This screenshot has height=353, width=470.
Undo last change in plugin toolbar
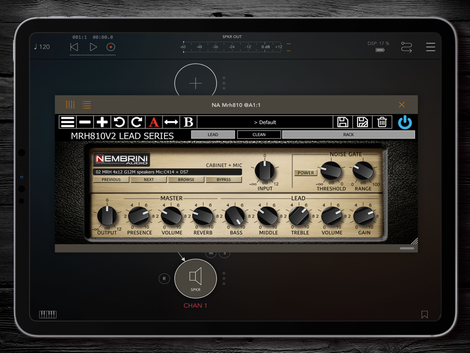(119, 122)
